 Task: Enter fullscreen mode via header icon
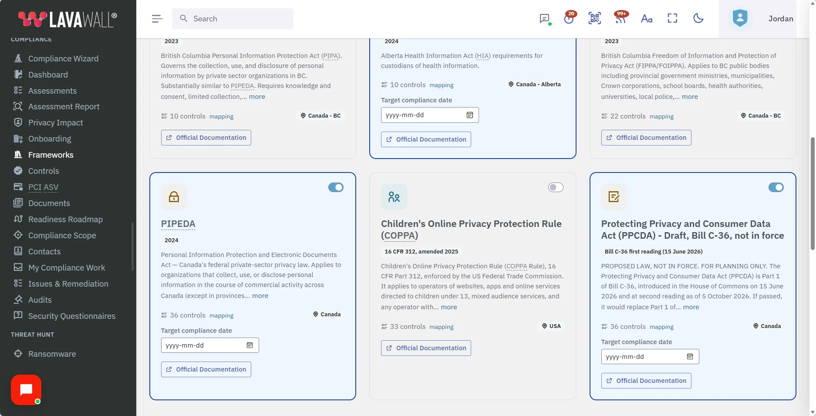(x=672, y=18)
